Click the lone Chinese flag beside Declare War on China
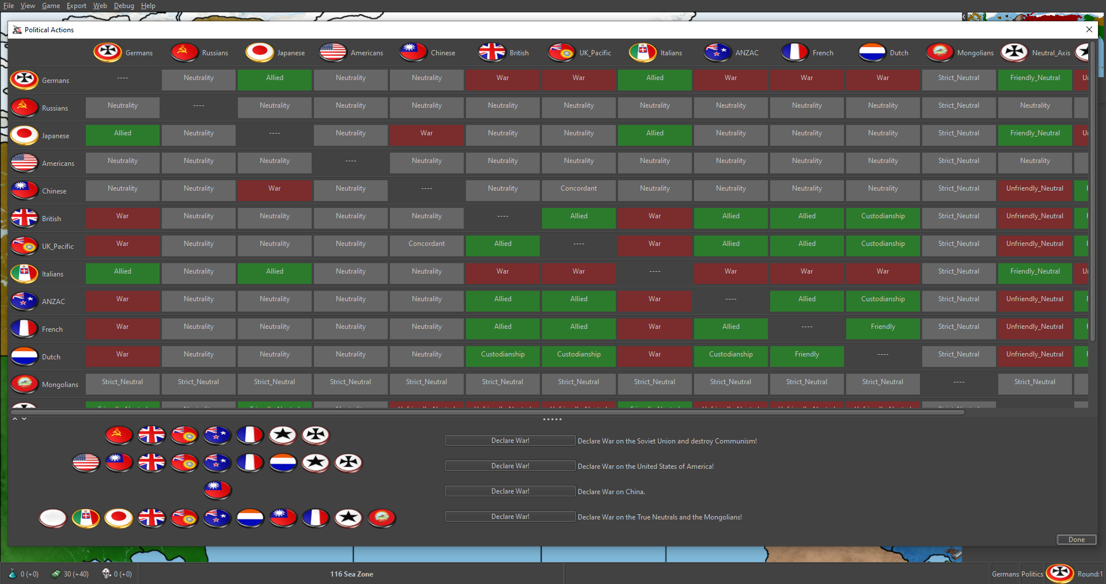Image resolution: width=1106 pixels, height=584 pixels. point(218,491)
